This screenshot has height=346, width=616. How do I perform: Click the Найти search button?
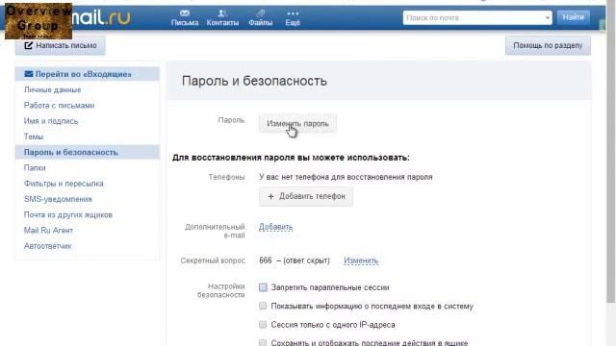pyautogui.click(x=574, y=17)
